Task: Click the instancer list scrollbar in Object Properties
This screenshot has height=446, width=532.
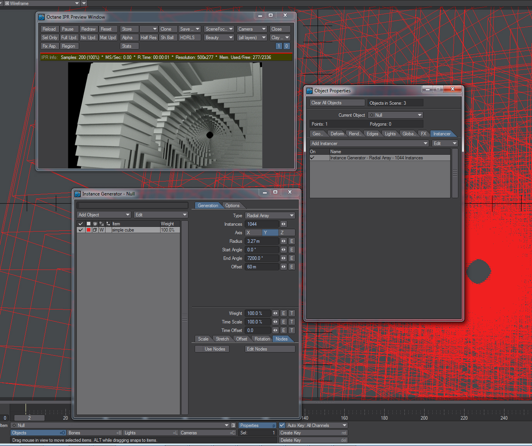Action: [455, 173]
